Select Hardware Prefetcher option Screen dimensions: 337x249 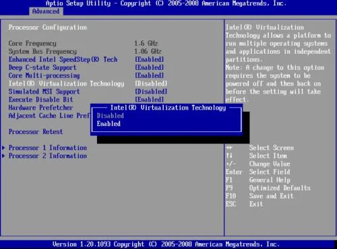[40, 108]
